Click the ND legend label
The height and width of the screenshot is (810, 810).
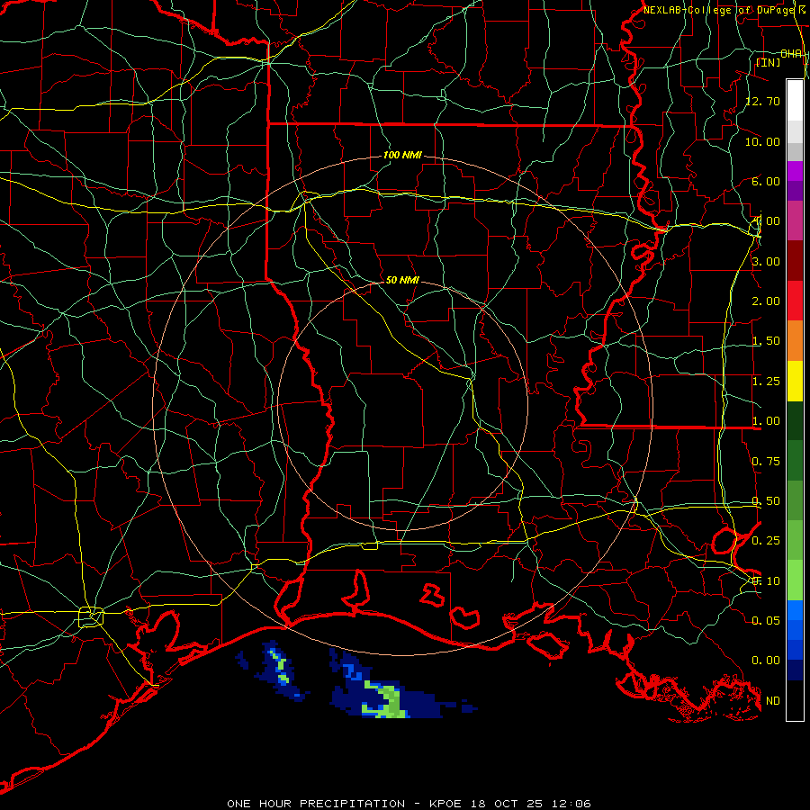[773, 701]
